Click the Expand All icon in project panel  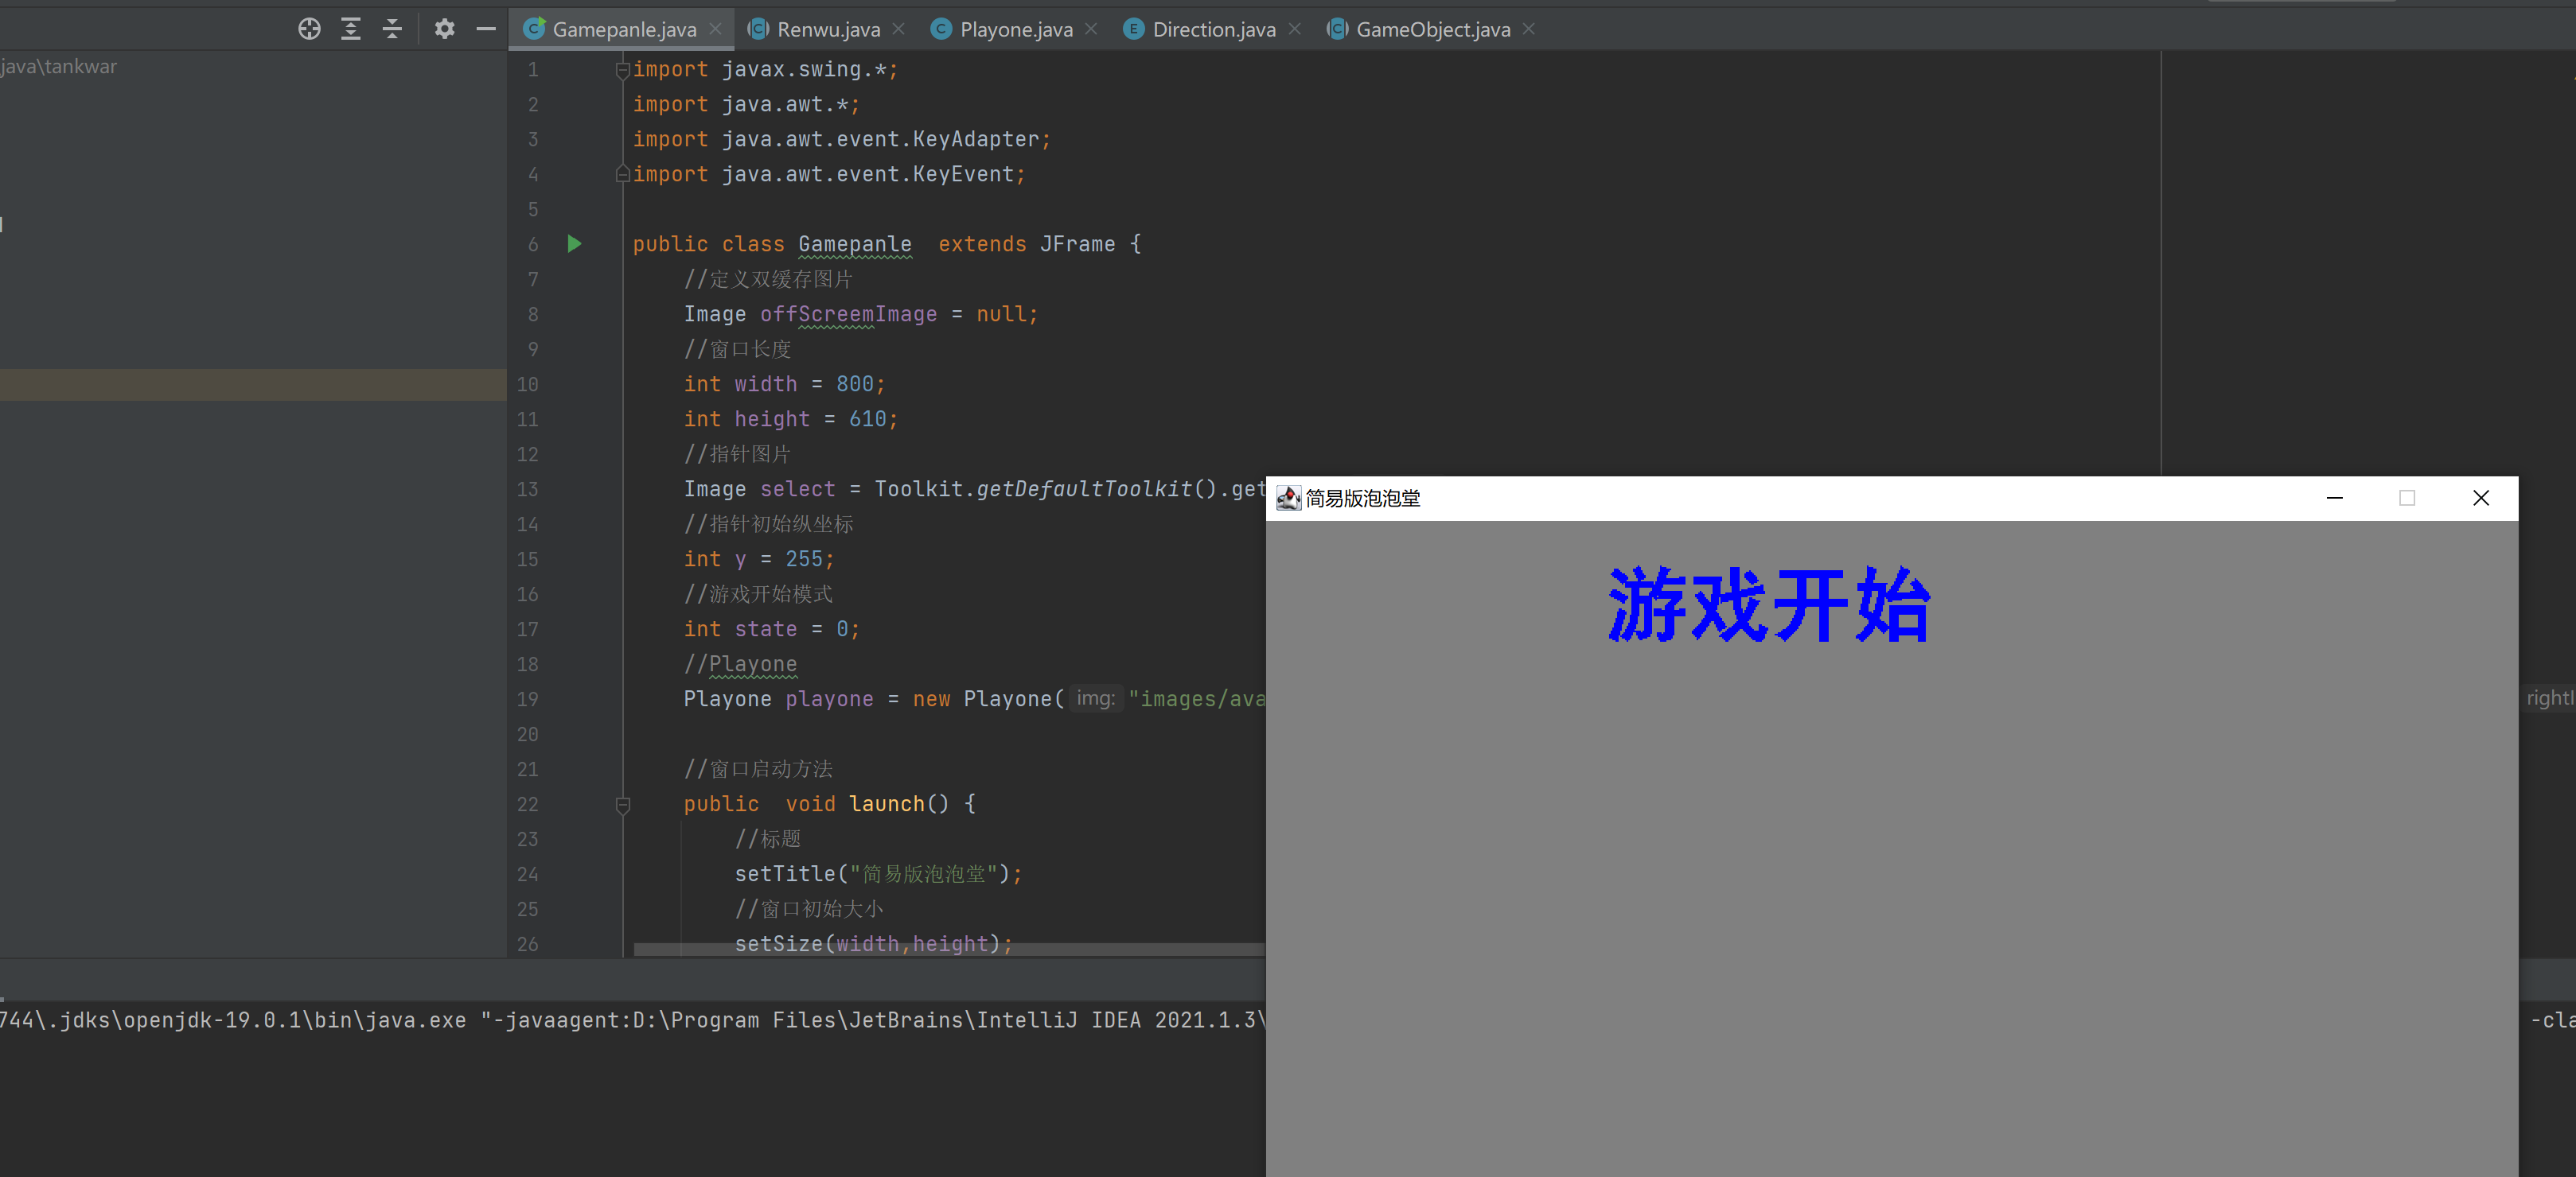coord(350,29)
